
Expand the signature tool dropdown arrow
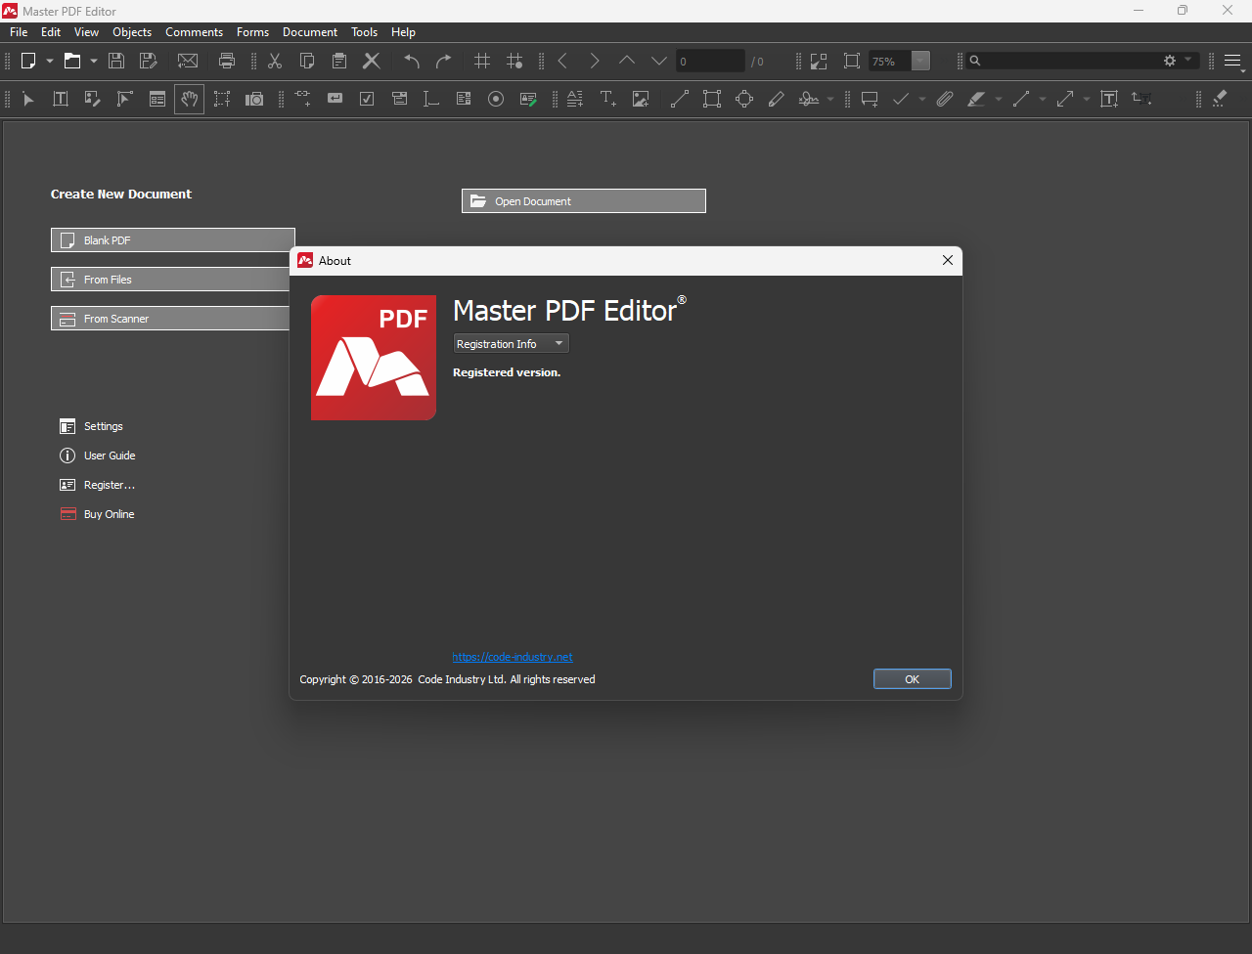pyautogui.click(x=830, y=99)
